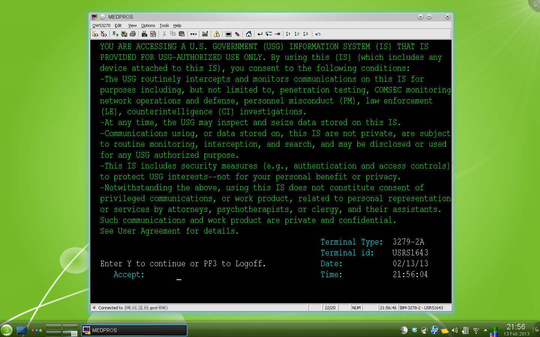This screenshot has height=337, width=540.
Task: Open the Help menu
Action: (177, 25)
